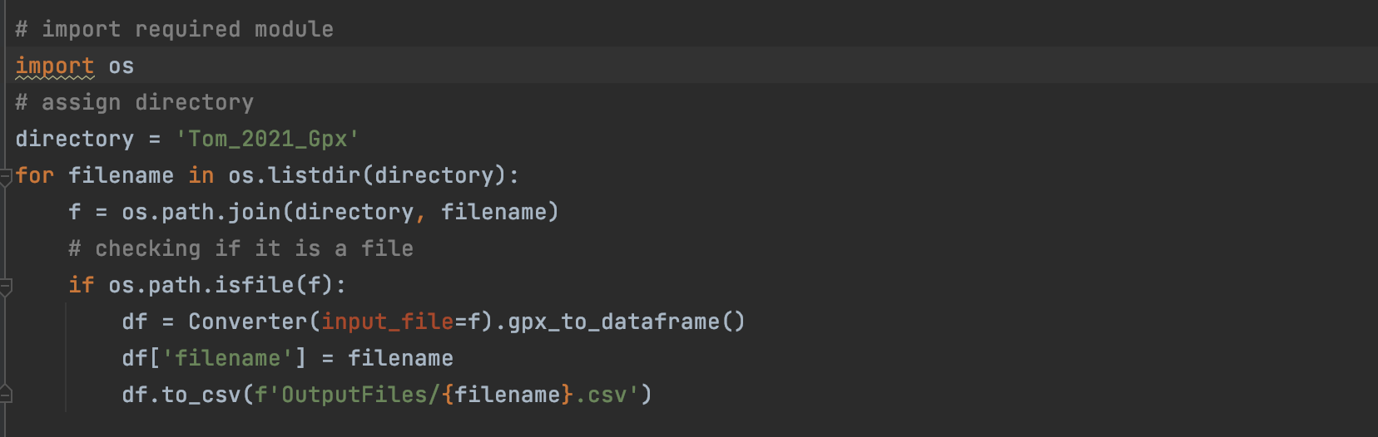Collapse the for loop fold marker

coord(5,176)
